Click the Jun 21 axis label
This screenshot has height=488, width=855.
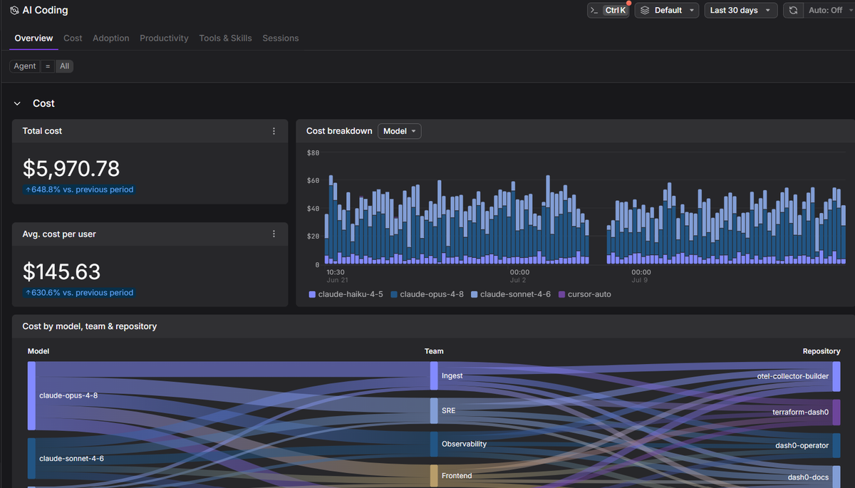click(336, 281)
